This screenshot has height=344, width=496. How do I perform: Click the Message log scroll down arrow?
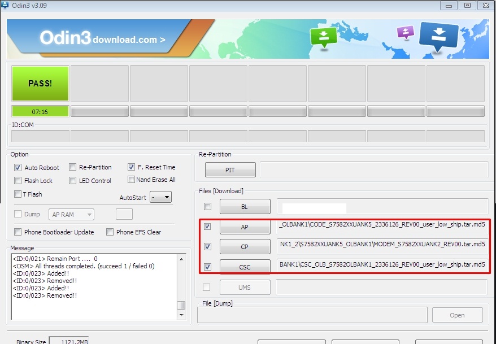(x=181, y=315)
